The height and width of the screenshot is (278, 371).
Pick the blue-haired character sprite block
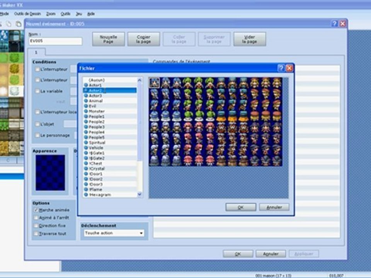[x=166, y=100]
